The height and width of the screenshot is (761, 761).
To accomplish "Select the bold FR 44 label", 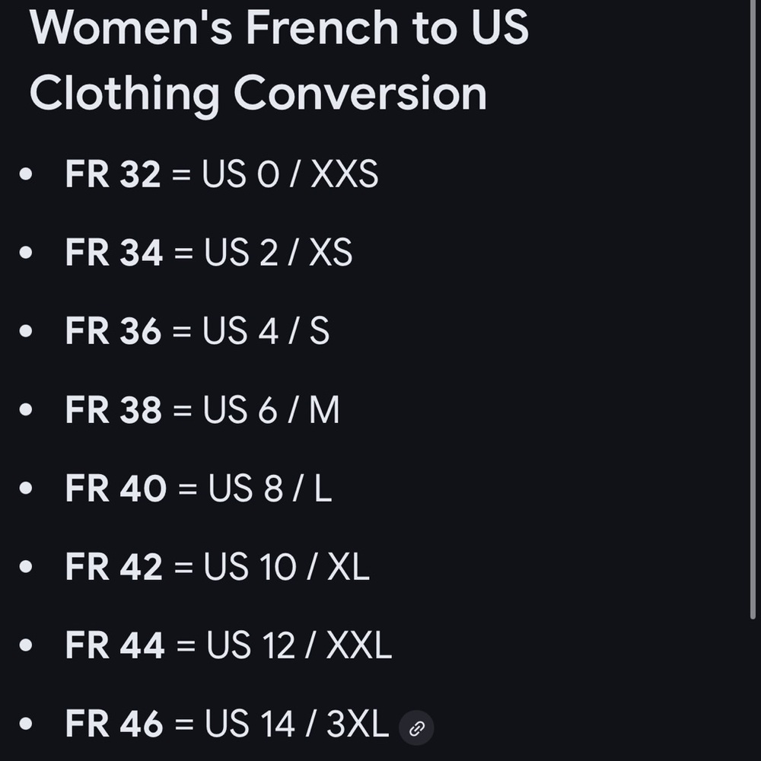I will coord(115,646).
